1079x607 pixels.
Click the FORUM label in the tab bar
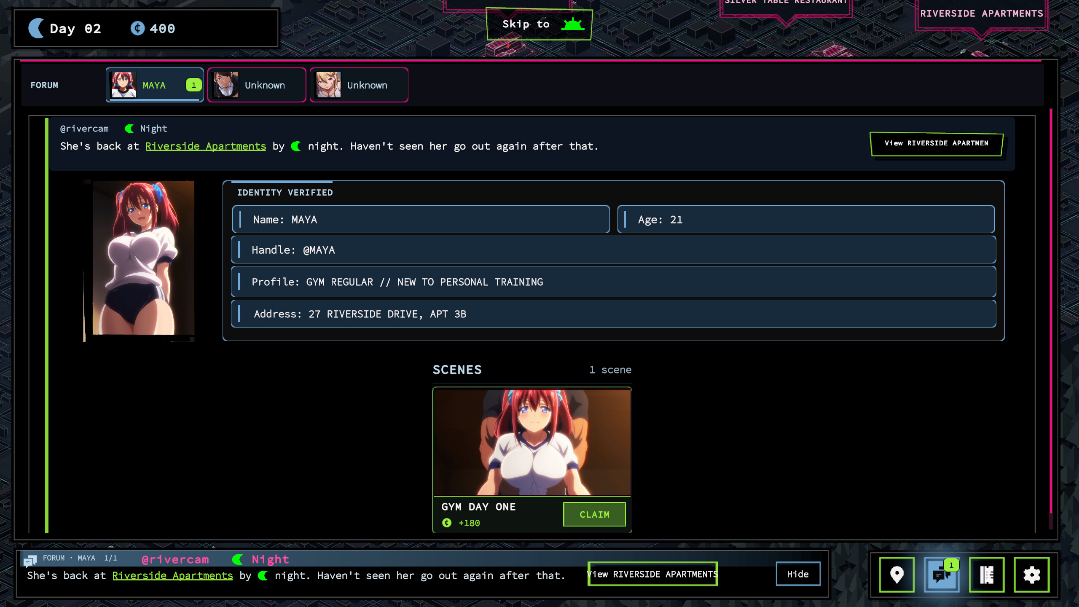(44, 85)
